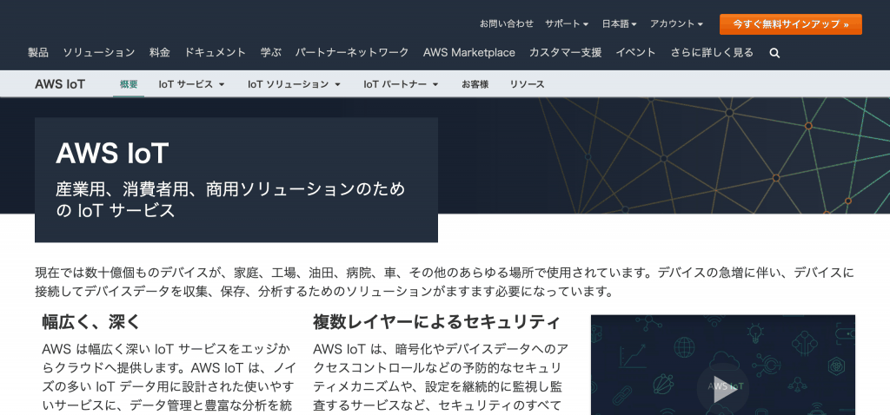Open the サポート dropdown

click(567, 23)
